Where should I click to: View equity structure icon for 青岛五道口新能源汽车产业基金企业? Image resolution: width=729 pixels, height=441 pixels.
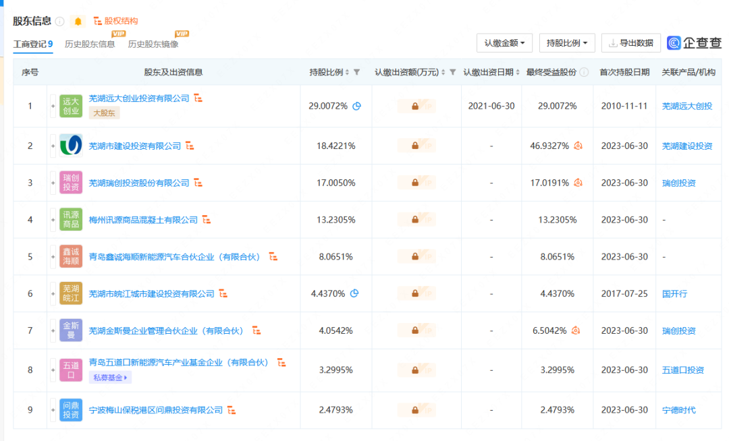pos(281,363)
